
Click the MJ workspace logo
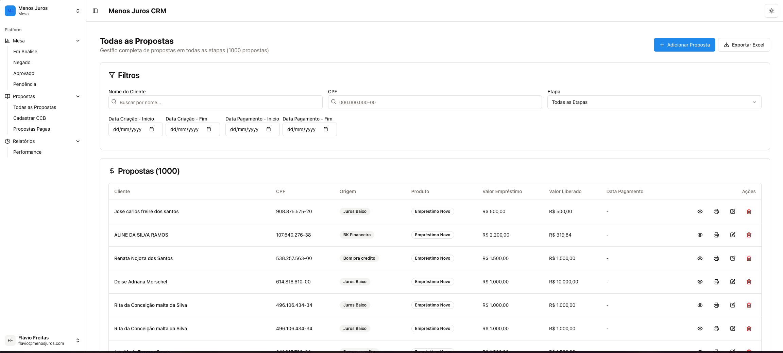[x=10, y=11]
